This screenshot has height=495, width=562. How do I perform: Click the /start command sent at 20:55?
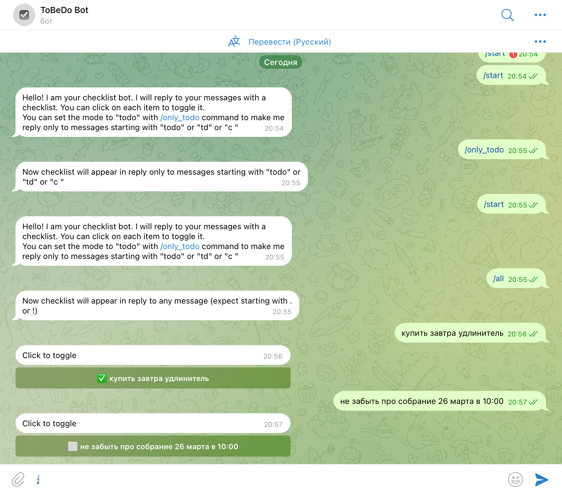tap(511, 204)
